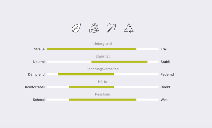Viewport: 212px width, 128px height.
Task: Select the Weit label
Action: (x=164, y=100)
